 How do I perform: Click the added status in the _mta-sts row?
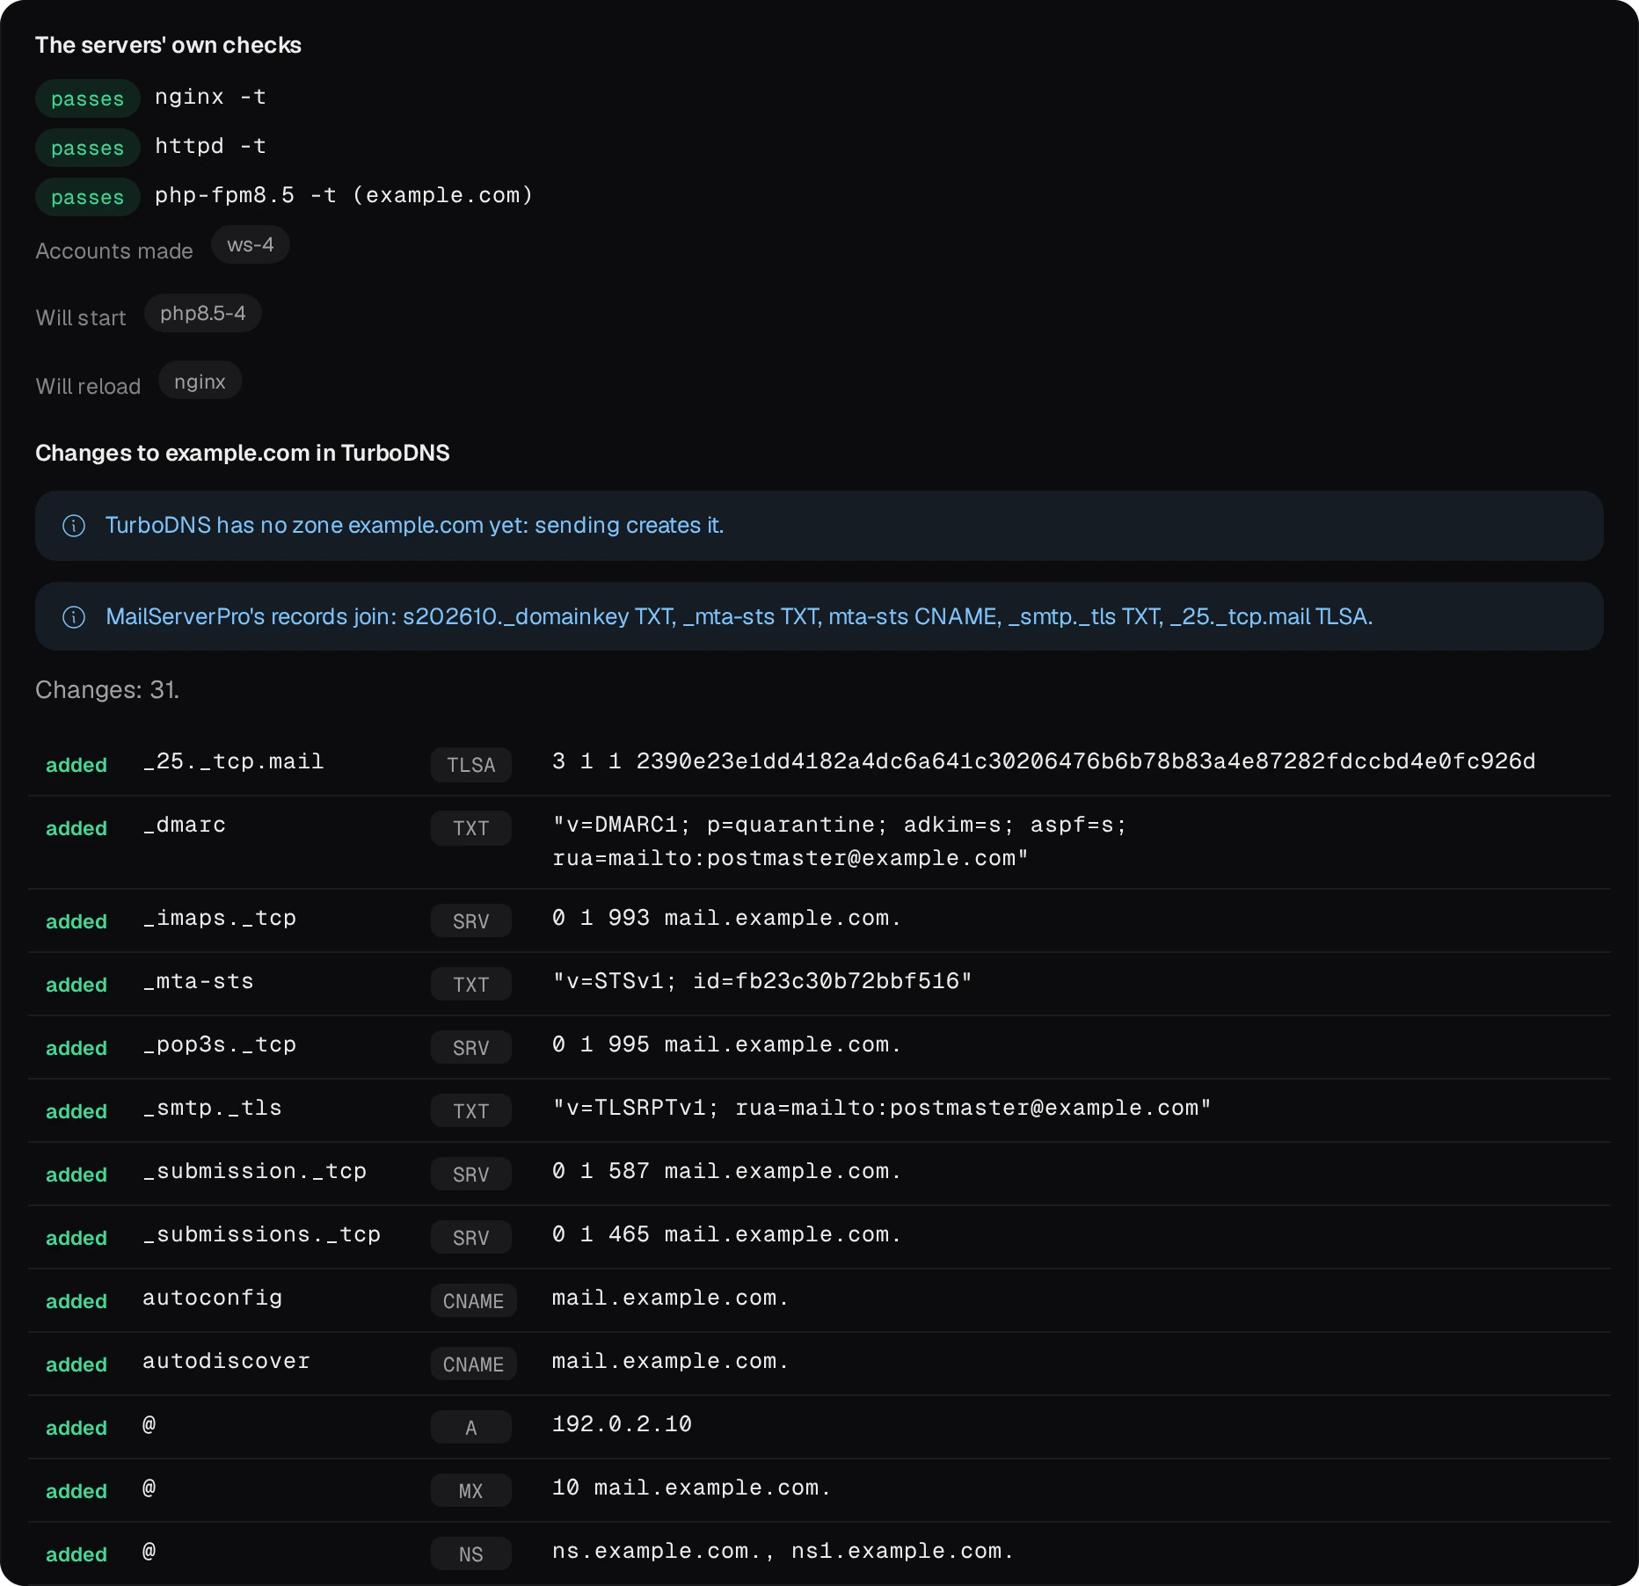[76, 985]
